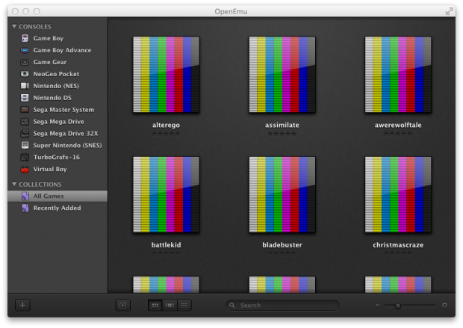The width and height of the screenshot is (463, 328).
Task: Click the awerewolftale title text
Action: [x=398, y=125]
